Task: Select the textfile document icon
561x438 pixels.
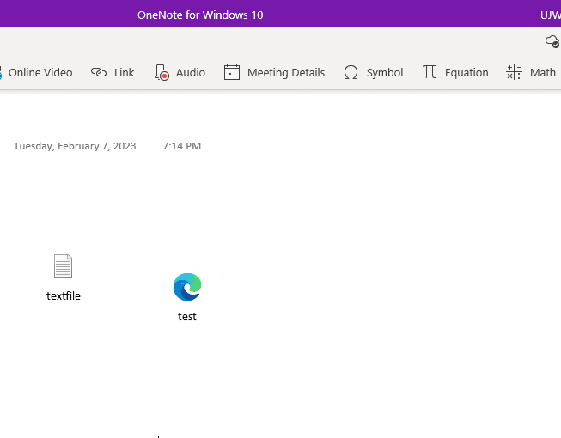Action: (63, 266)
